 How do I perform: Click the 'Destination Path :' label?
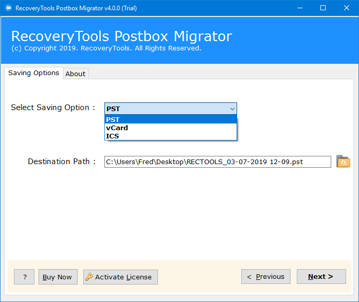pyautogui.click(x=62, y=162)
